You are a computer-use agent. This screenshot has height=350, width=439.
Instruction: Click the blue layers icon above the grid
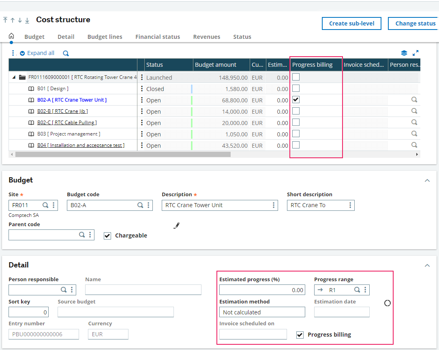404,53
